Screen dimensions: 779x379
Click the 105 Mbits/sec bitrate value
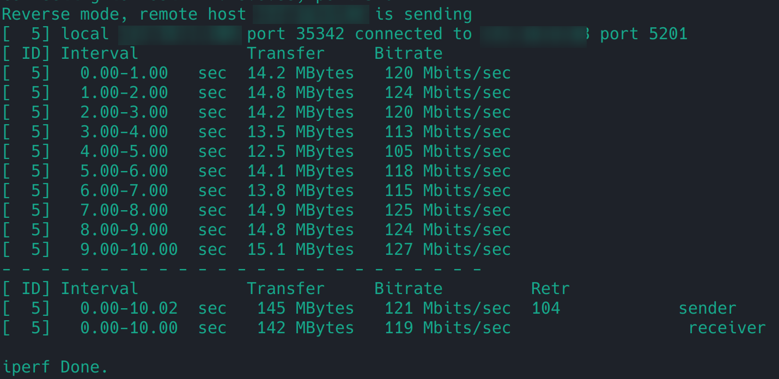(448, 151)
